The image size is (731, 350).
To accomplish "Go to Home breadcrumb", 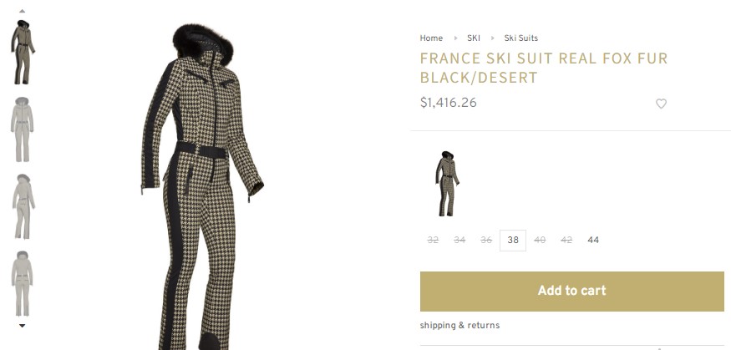I will tap(431, 38).
